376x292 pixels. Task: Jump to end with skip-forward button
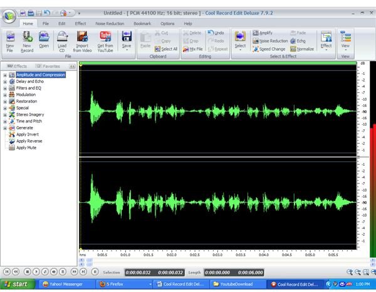(x=83, y=272)
